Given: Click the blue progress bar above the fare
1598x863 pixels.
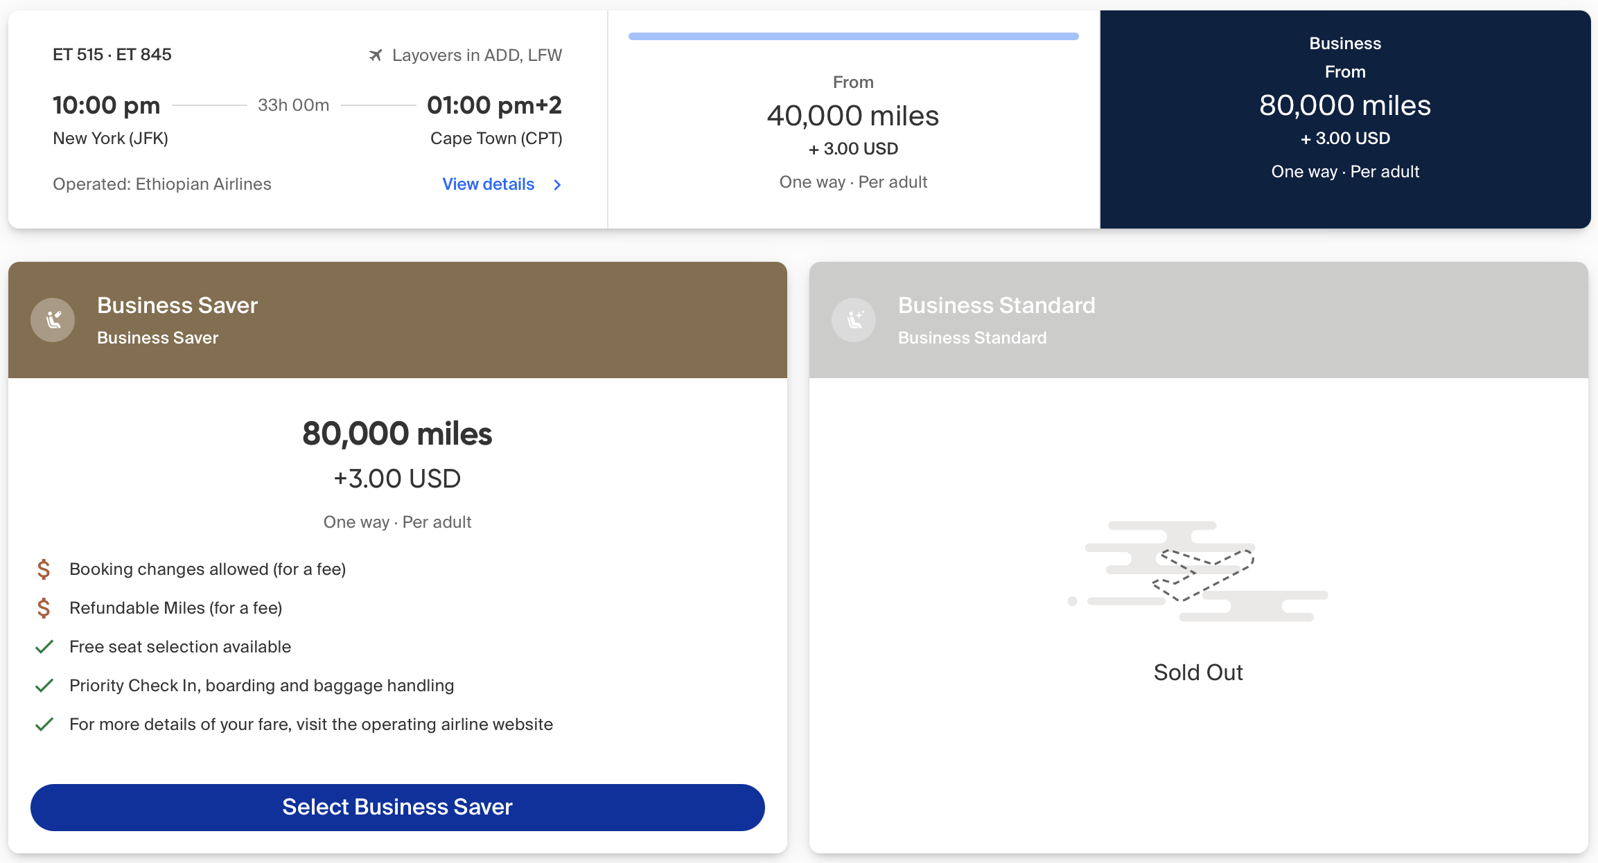Looking at the screenshot, I should tap(853, 35).
